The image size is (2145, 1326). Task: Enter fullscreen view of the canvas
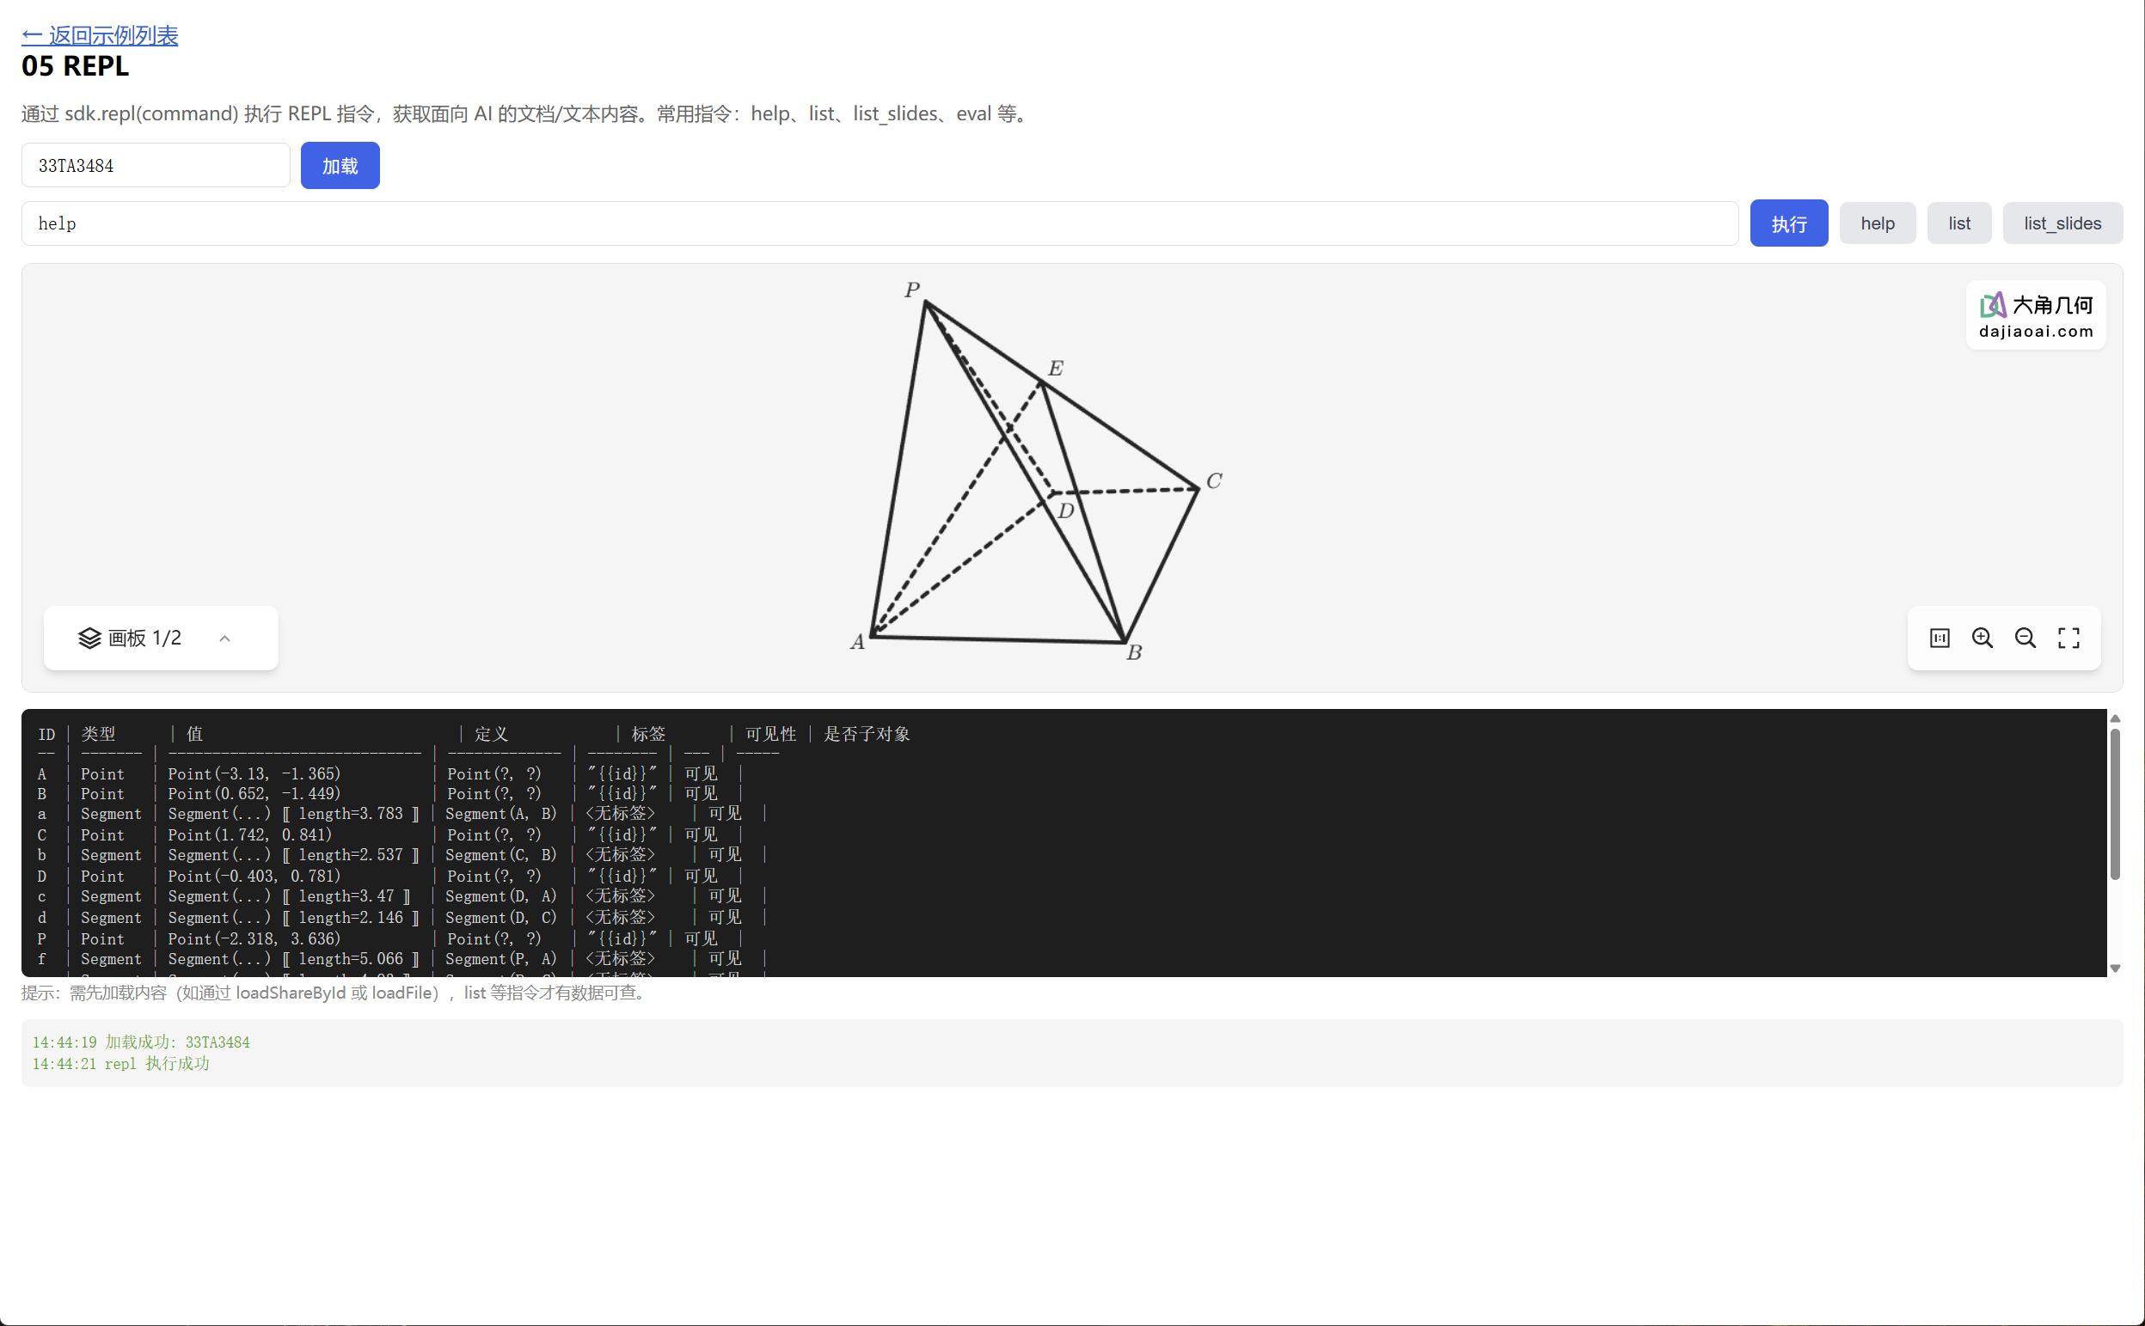click(2068, 639)
